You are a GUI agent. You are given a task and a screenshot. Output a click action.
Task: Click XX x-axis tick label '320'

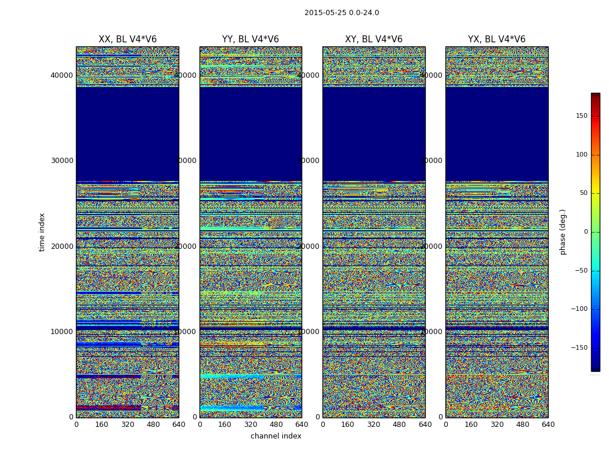coord(128,425)
